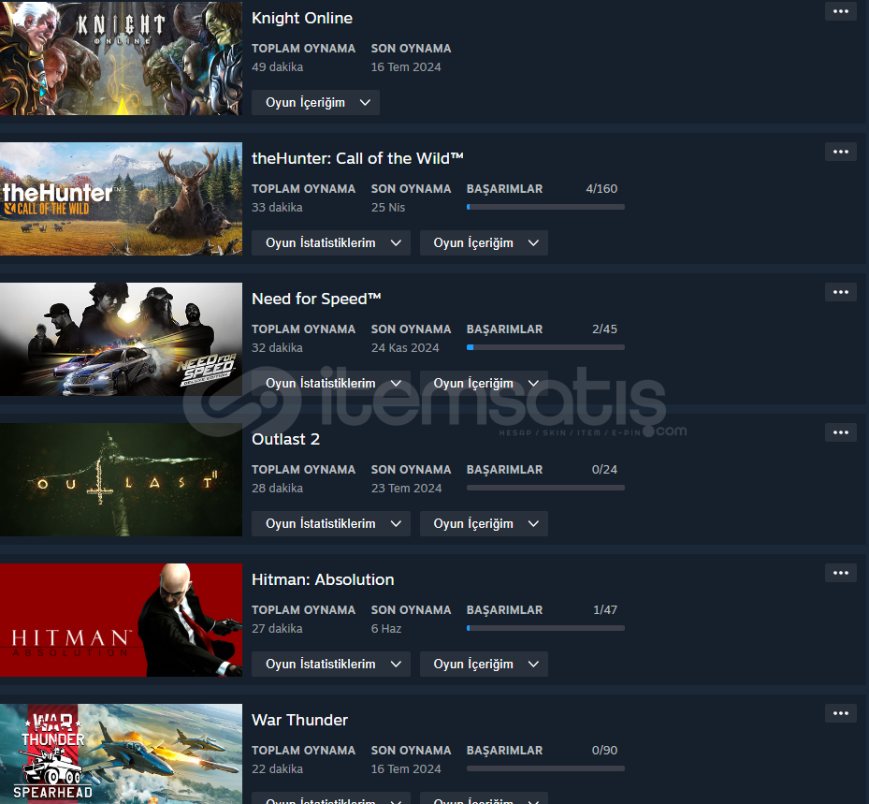Expand Oyun İstatistiklerim for theHunter: Call of the Wild
Image resolution: width=869 pixels, height=804 pixels.
click(331, 242)
